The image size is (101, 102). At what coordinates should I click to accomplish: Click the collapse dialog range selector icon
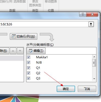[91, 24]
